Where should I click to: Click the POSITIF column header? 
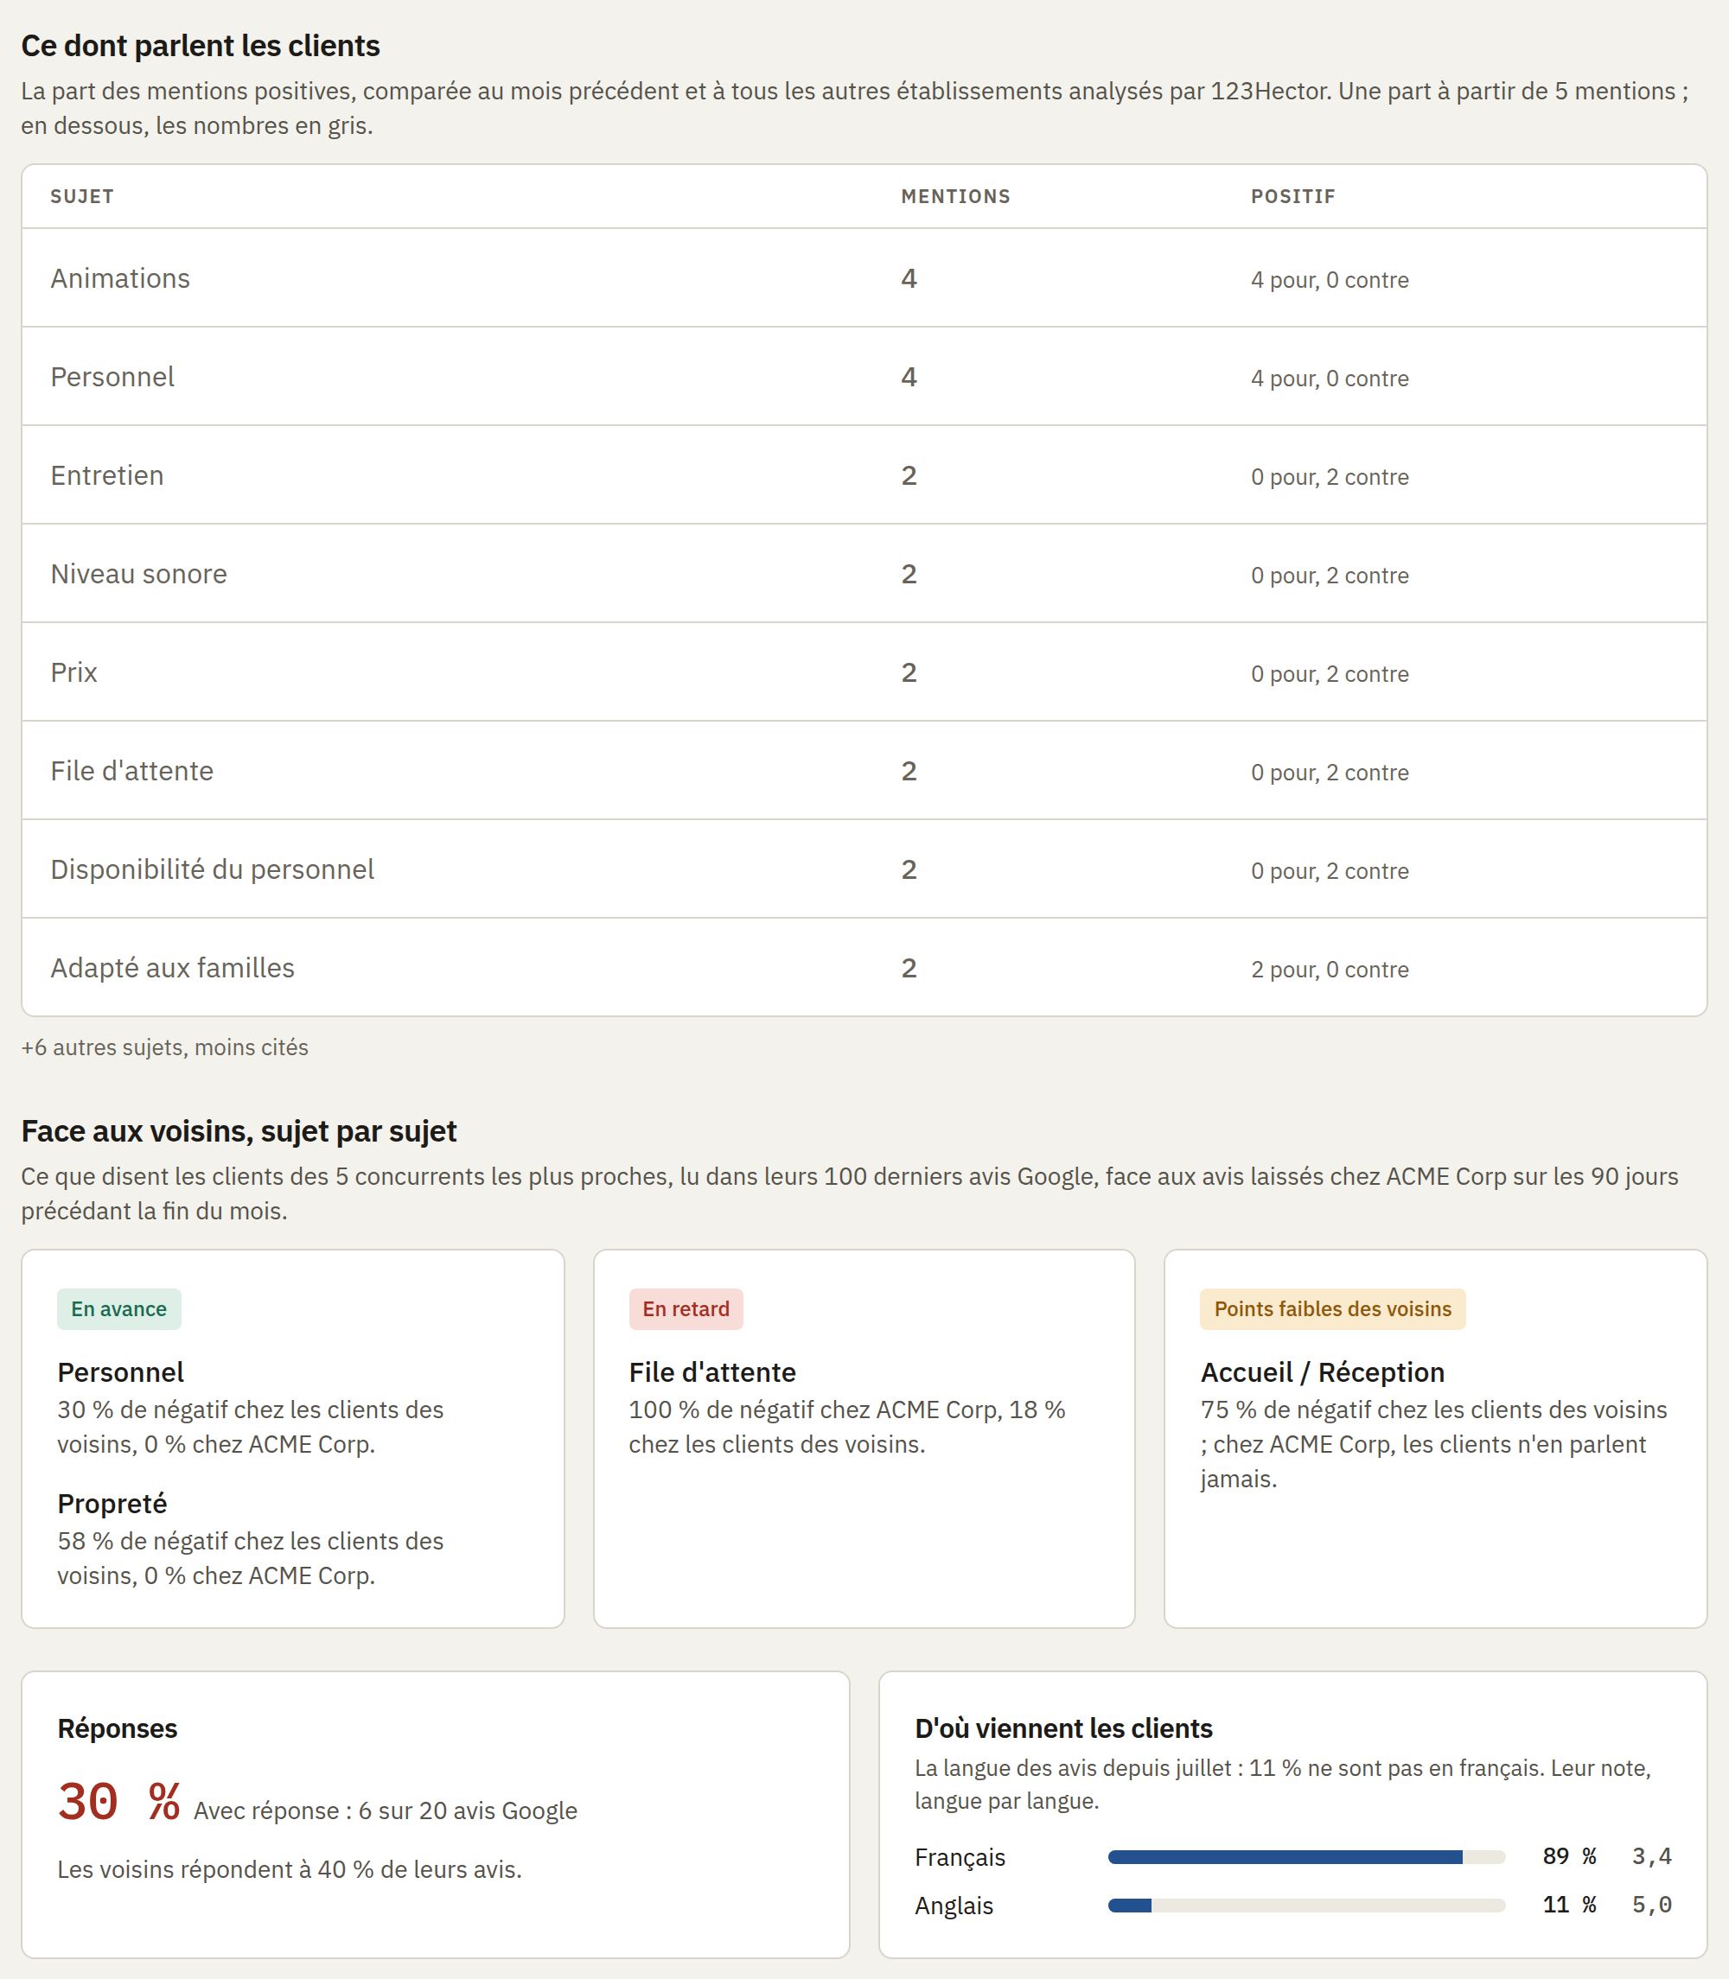click(x=1293, y=197)
